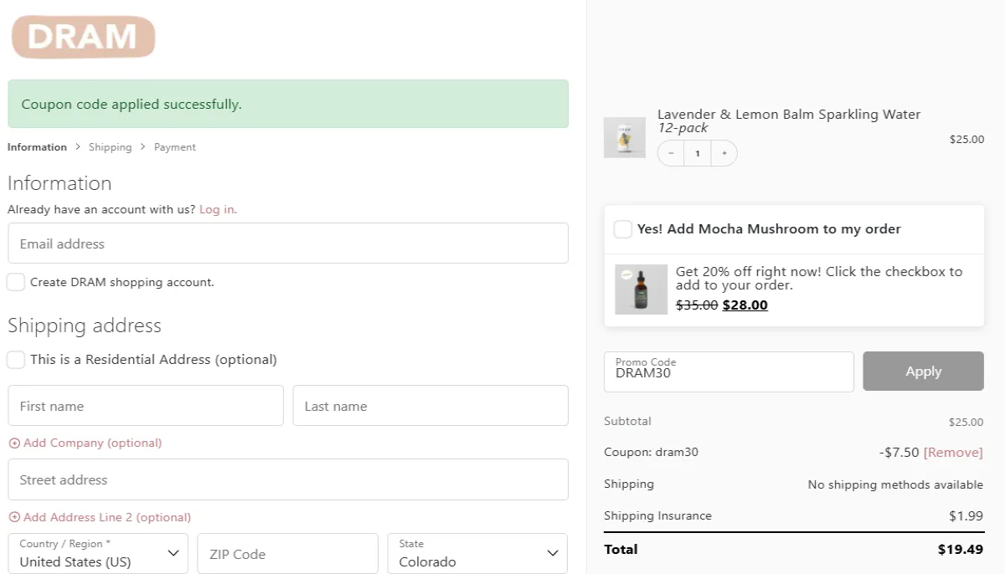Click the plus icon beside Add Address Line 2

coord(14,518)
